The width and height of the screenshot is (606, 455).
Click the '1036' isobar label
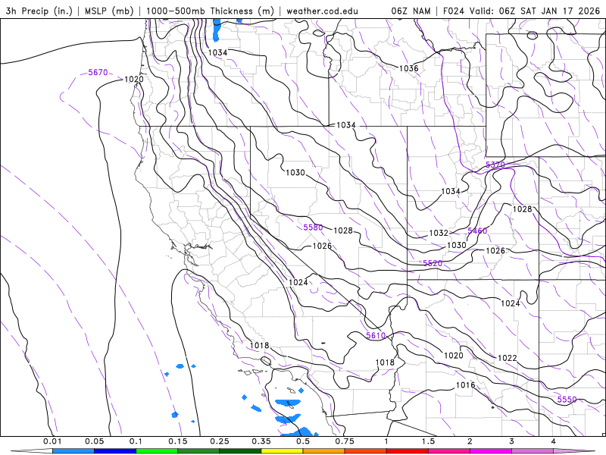click(408, 68)
